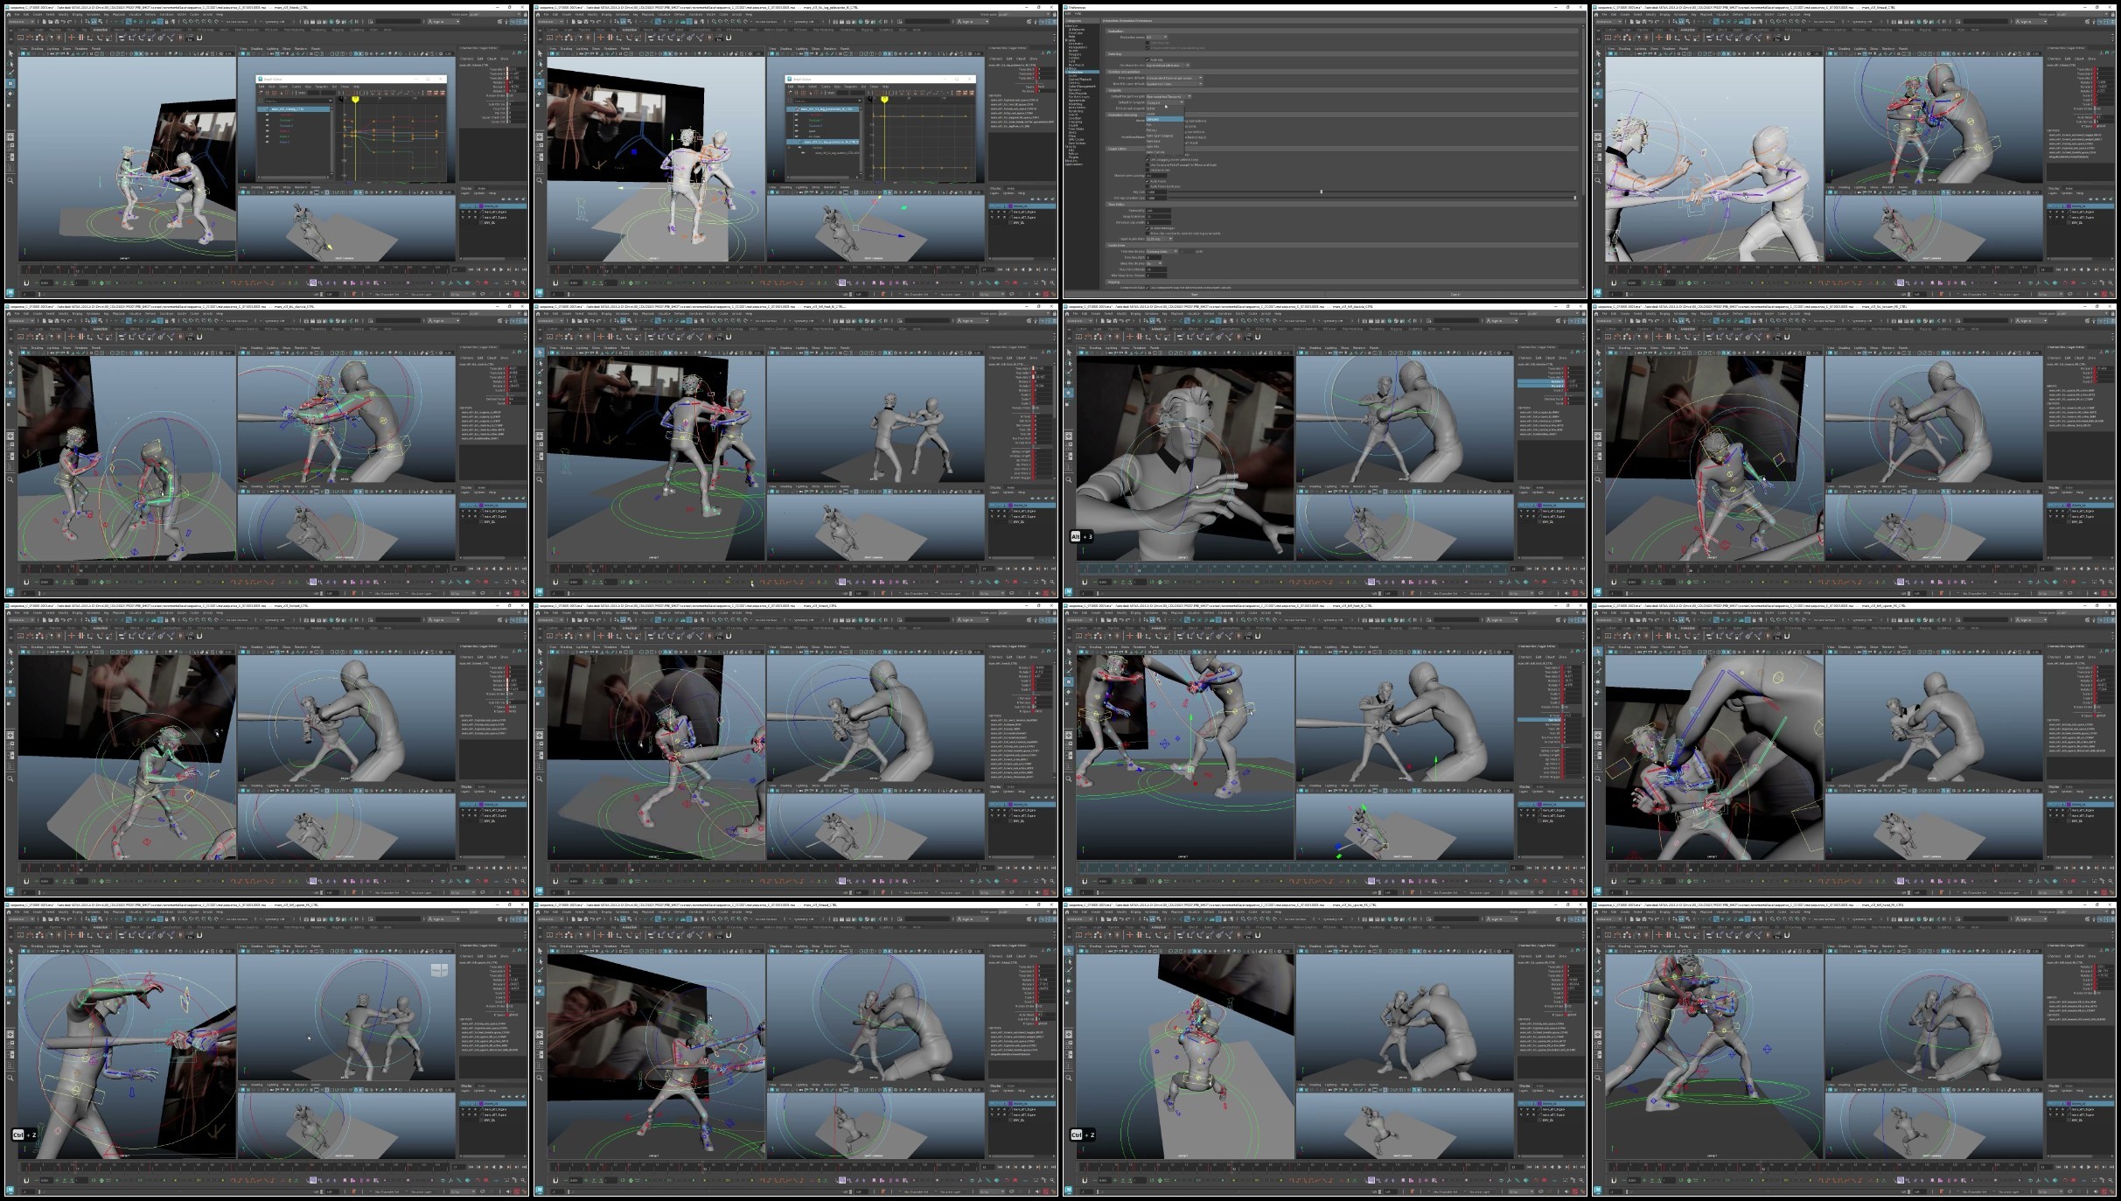Click Maya home icon in Alt+3 frame menu bar

pos(1067,314)
